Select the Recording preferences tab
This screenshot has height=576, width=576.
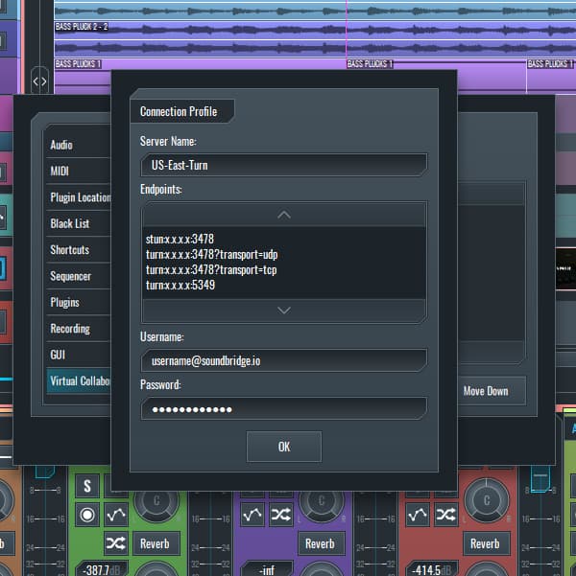[x=70, y=329]
